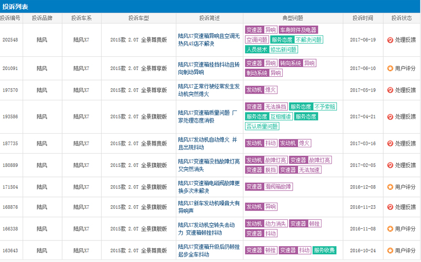
Task: Click the rating star icon in row 163643
Action: pos(390,251)
